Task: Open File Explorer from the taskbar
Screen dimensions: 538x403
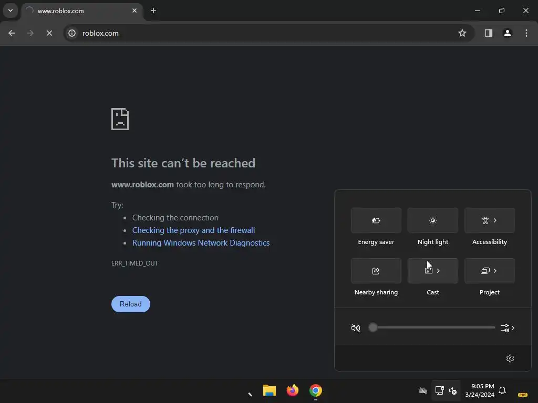Action: click(x=270, y=390)
